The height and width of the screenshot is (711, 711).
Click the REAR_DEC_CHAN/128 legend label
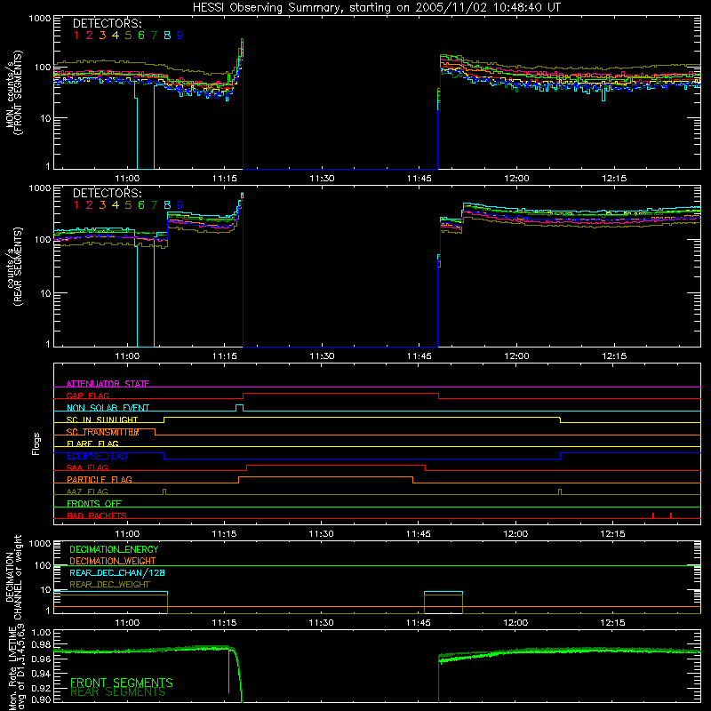(117, 572)
